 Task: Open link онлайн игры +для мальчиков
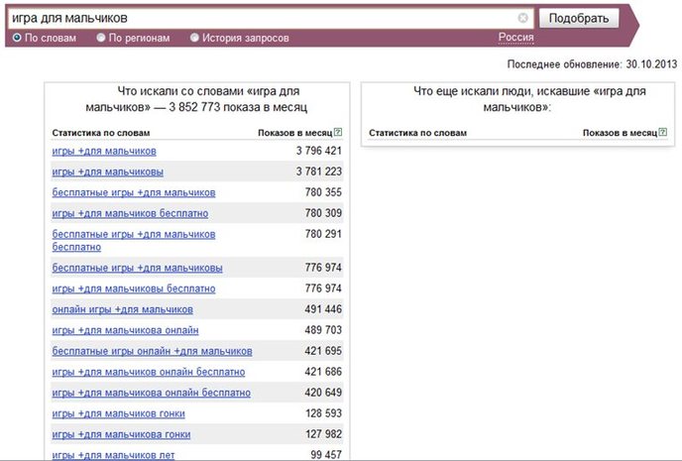[x=122, y=309]
